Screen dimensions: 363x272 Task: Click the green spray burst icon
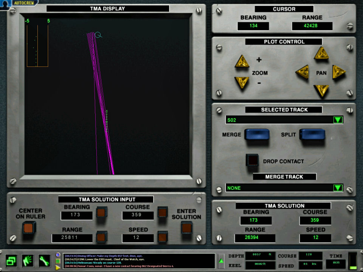pos(28,261)
